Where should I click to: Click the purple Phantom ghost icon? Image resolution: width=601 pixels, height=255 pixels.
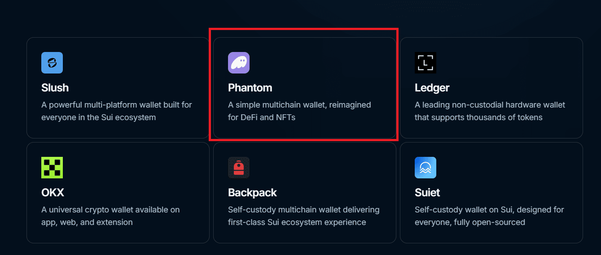coord(239,63)
